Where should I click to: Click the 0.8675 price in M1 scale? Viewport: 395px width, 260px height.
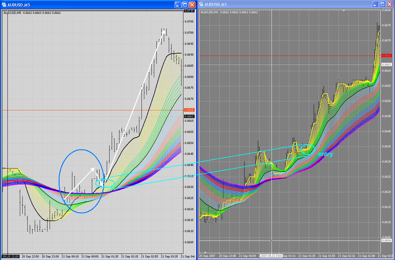(x=386, y=25)
